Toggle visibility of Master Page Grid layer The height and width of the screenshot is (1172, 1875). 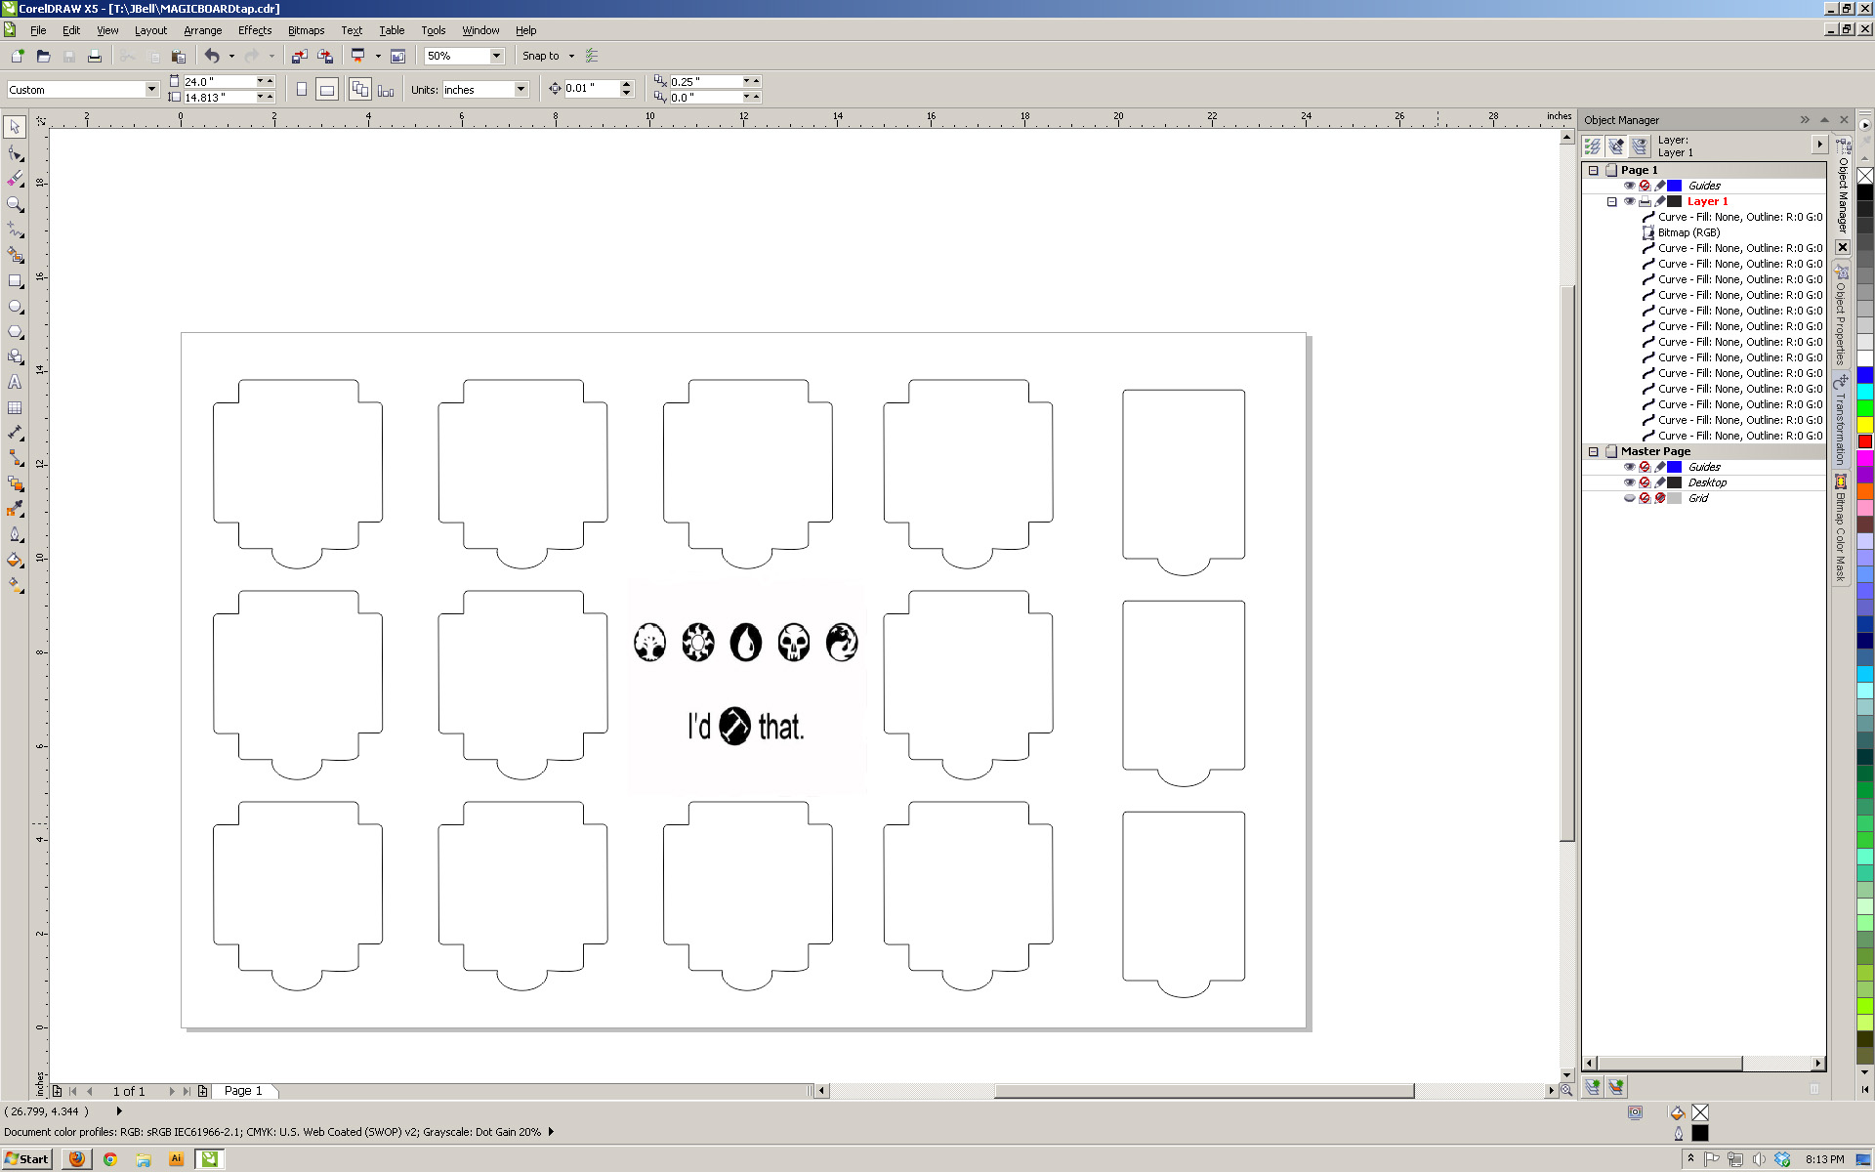click(1629, 498)
